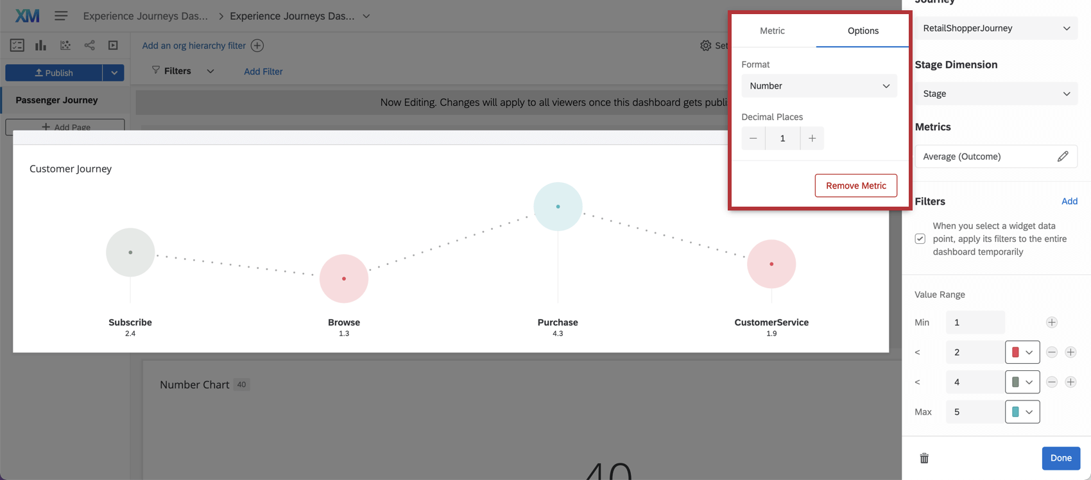Click Add link next to Filters
Image resolution: width=1091 pixels, height=480 pixels.
(1069, 201)
